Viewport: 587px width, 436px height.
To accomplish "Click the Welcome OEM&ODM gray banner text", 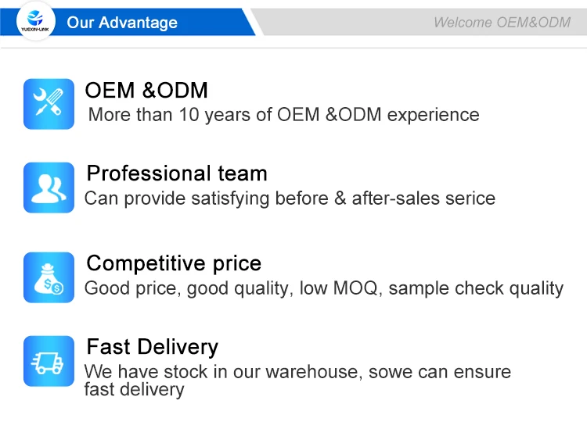I will [502, 23].
